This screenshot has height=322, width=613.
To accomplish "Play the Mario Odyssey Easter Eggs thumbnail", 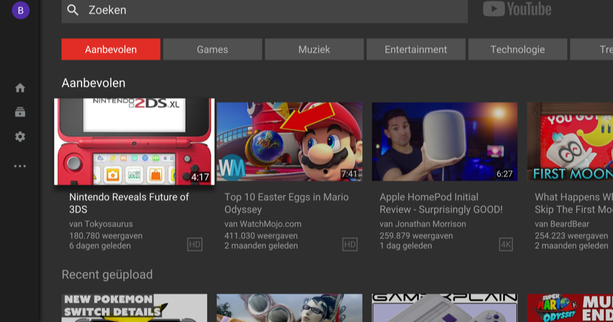I will tap(289, 142).
